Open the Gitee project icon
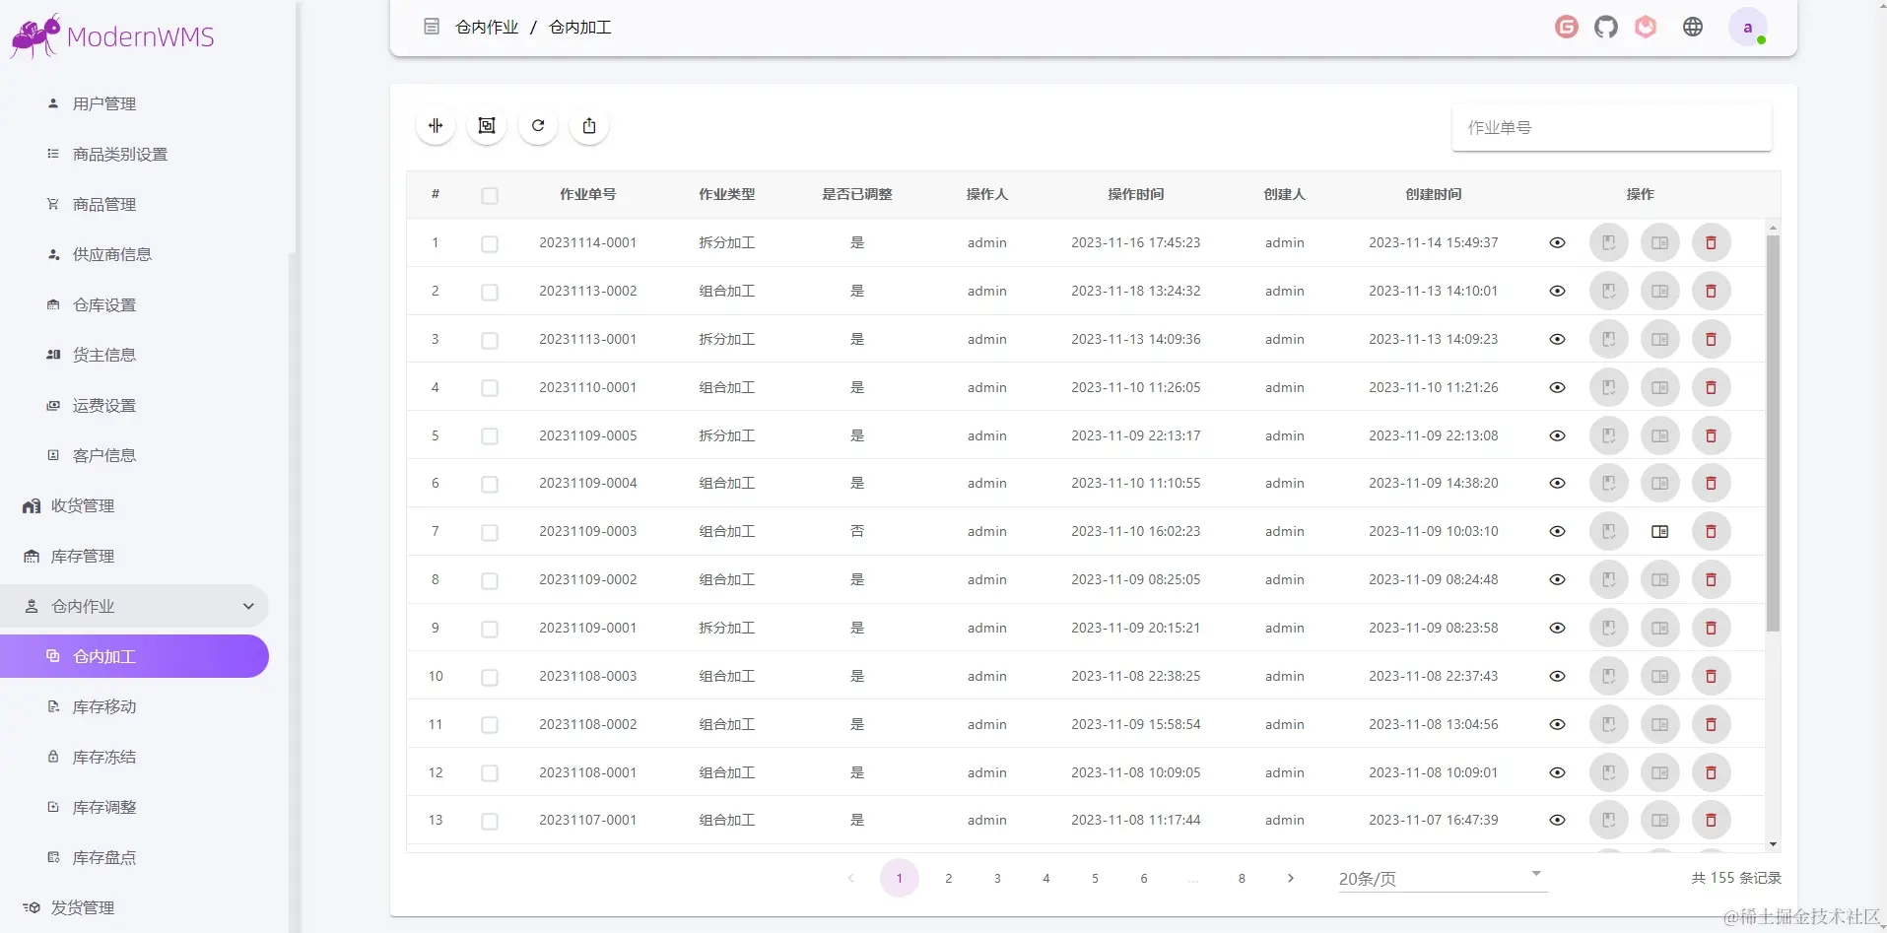 point(1566,27)
